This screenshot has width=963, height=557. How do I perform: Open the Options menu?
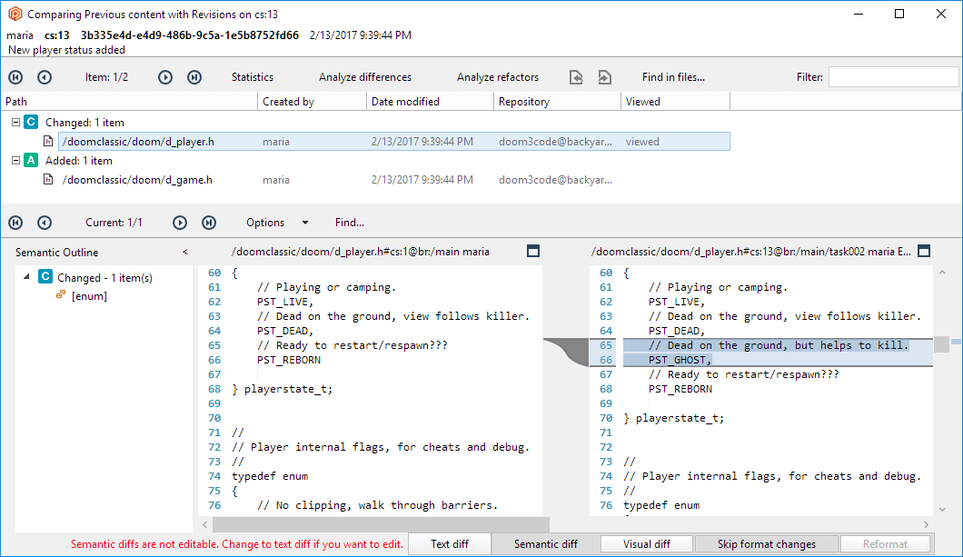pos(265,223)
